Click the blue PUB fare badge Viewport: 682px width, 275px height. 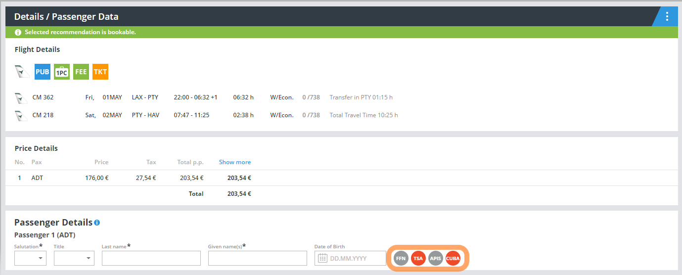(43, 72)
